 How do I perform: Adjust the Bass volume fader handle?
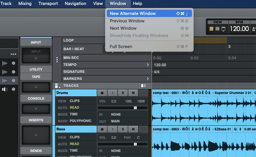click(x=135, y=144)
